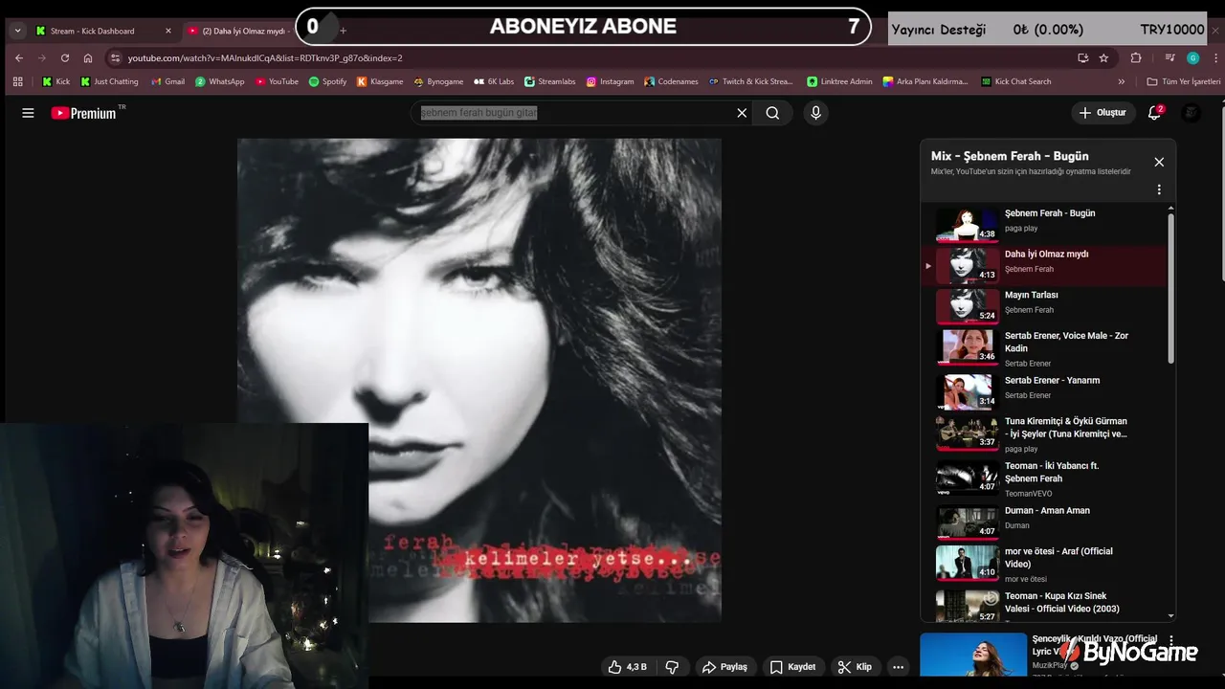Click the Kaydet save button
This screenshot has width=1225, height=689.
click(792, 667)
